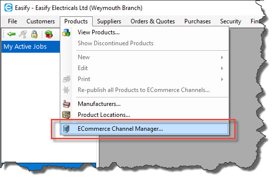Open the Orders & Quotes menu
Screen dimensions: 278x183
click(152, 21)
